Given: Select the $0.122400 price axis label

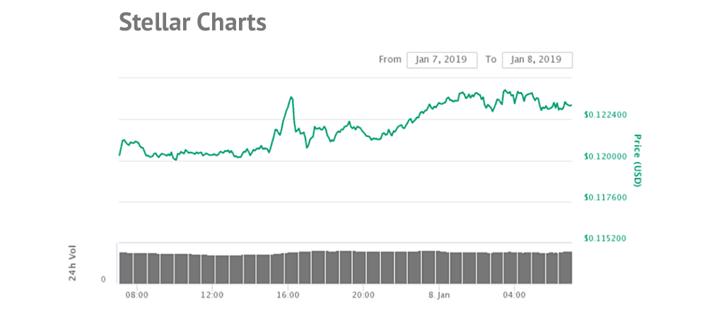Looking at the screenshot, I should coord(604,115).
